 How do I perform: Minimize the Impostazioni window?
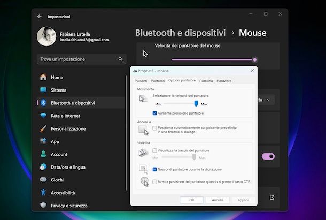point(251,14)
